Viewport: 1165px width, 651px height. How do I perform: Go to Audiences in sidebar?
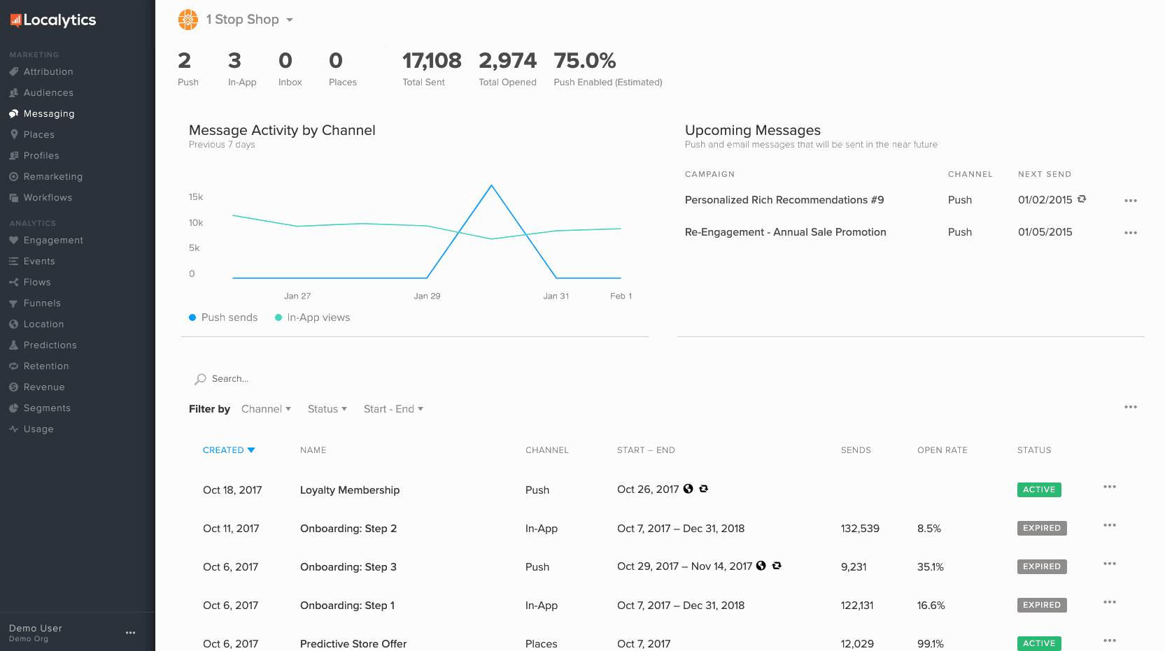pos(48,93)
